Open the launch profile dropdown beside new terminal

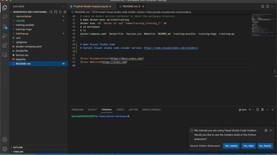(x=253, y=110)
